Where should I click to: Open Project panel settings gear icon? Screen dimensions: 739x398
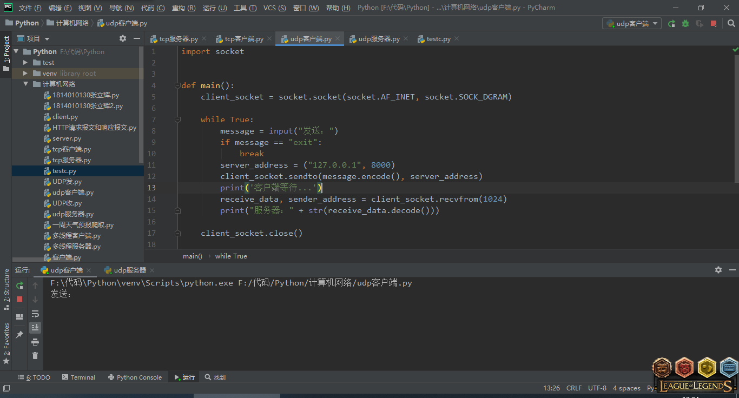123,38
